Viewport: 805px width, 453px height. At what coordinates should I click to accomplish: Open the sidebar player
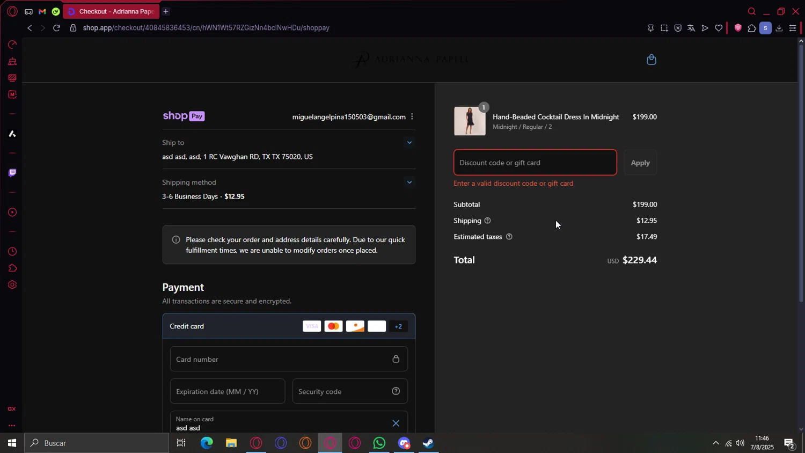[x=12, y=212]
